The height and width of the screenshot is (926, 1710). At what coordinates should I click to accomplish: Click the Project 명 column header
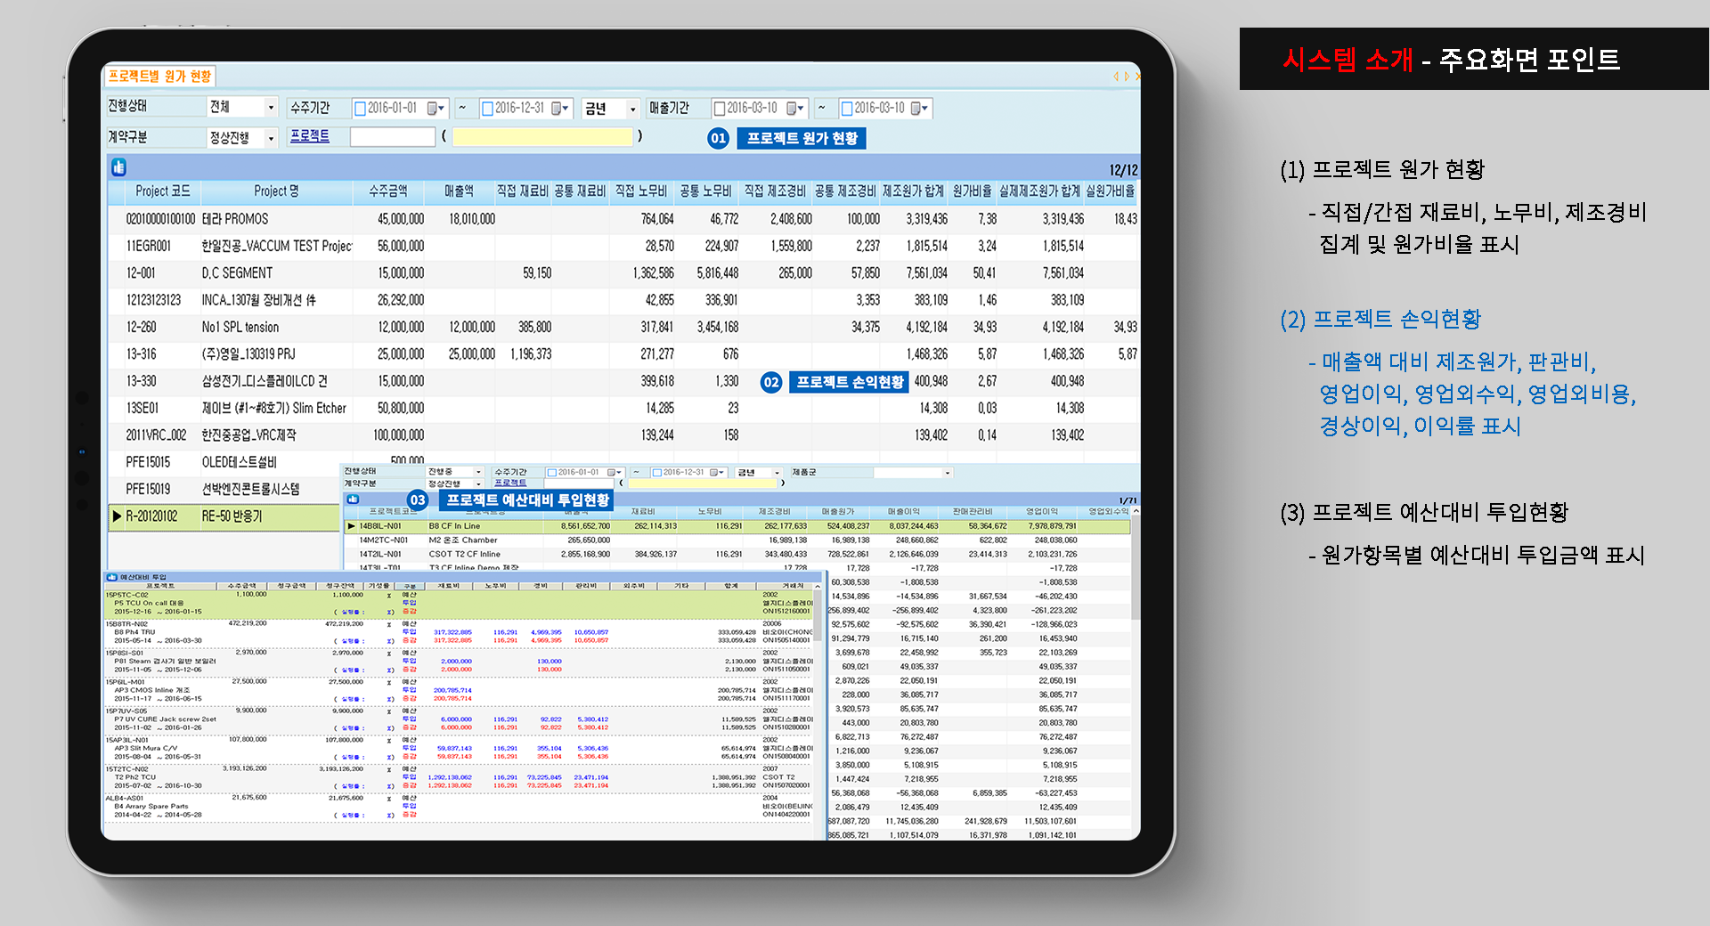tap(276, 191)
